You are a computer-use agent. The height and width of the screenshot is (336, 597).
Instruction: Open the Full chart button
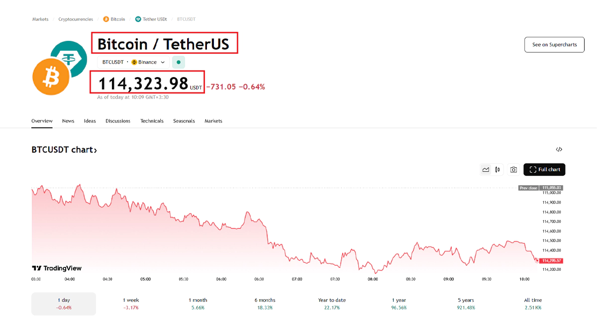544,170
